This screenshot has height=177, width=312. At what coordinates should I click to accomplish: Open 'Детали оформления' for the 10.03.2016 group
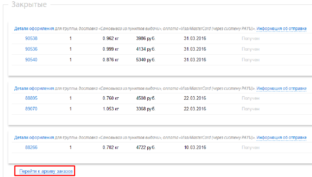pos(34,138)
